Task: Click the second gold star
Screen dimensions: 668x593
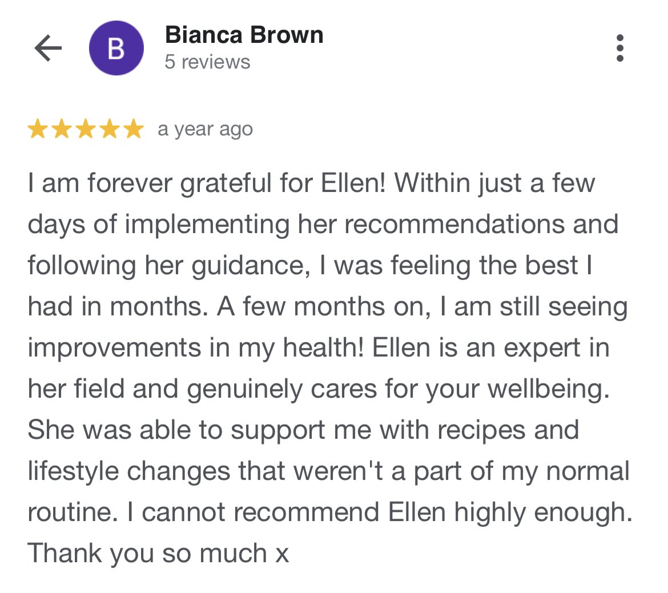Action: pos(62,129)
